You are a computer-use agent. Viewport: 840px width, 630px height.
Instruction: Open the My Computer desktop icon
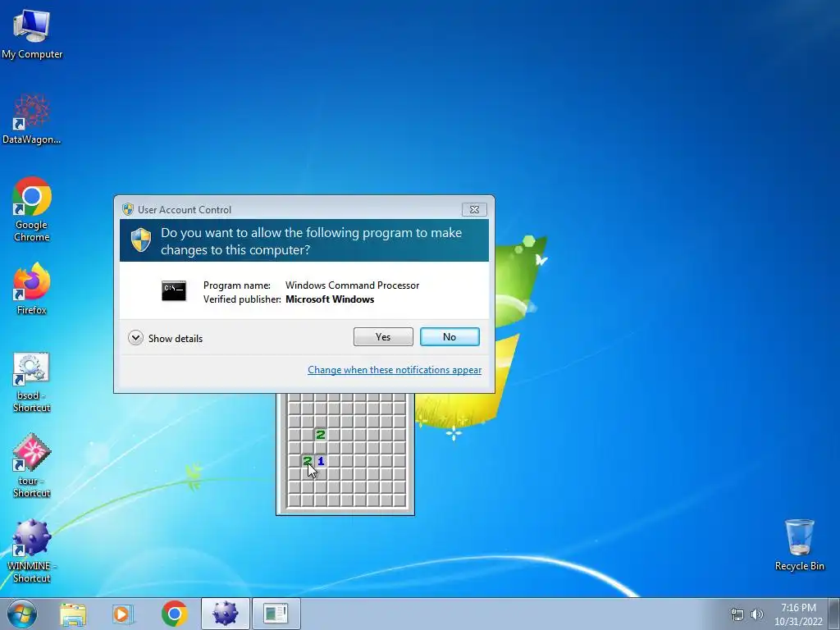[x=32, y=34]
